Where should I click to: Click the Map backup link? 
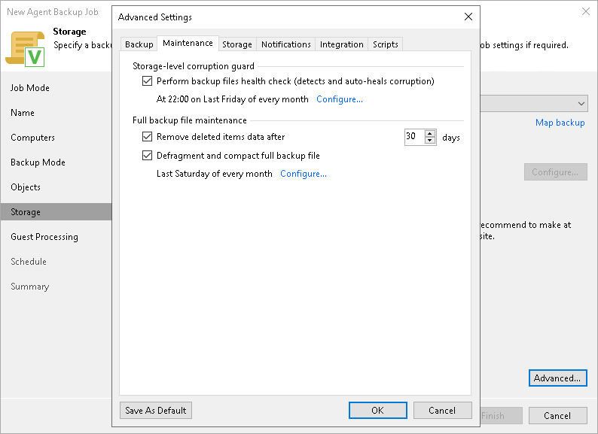pos(560,123)
